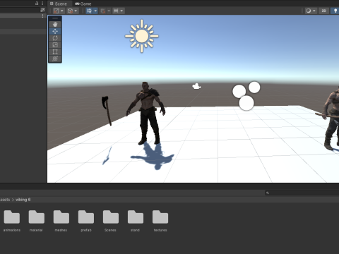Open the handle rotation dropdown arrow
The height and width of the screenshot is (254, 339).
76,11
